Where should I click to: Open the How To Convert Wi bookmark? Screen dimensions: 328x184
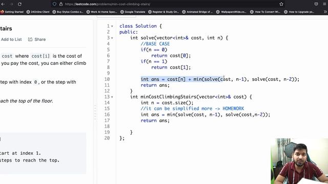(265, 12)
